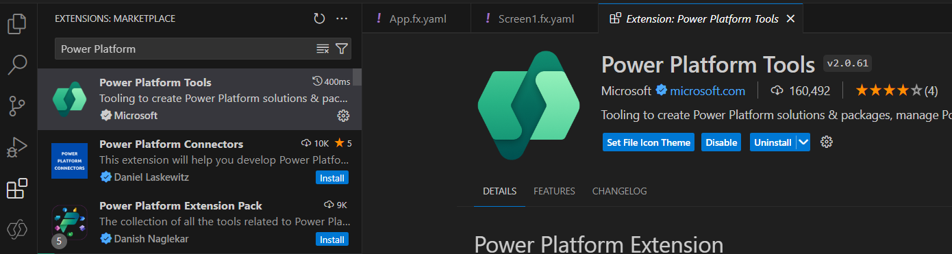The image size is (952, 254).
Task: Open the Explorer view in activity bar
Action: click(17, 24)
